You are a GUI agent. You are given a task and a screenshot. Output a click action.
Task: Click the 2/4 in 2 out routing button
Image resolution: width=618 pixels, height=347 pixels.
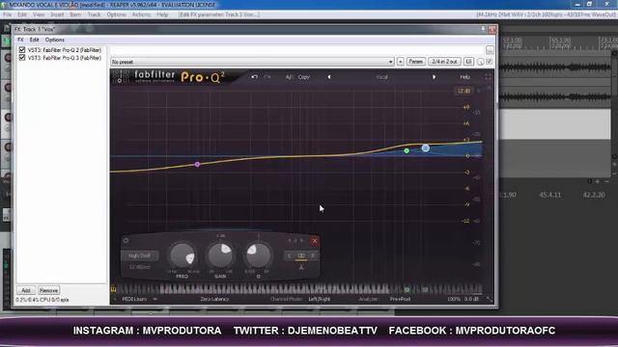click(444, 62)
